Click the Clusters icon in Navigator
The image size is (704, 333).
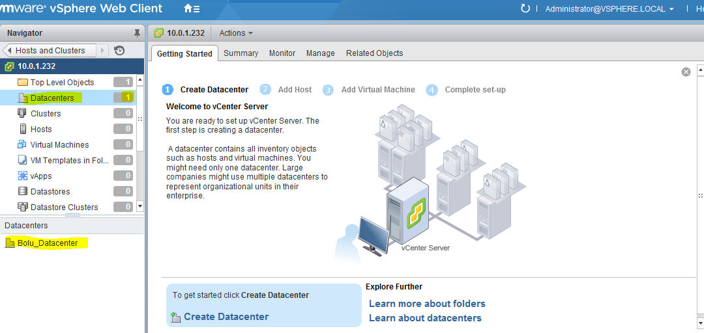click(x=22, y=113)
